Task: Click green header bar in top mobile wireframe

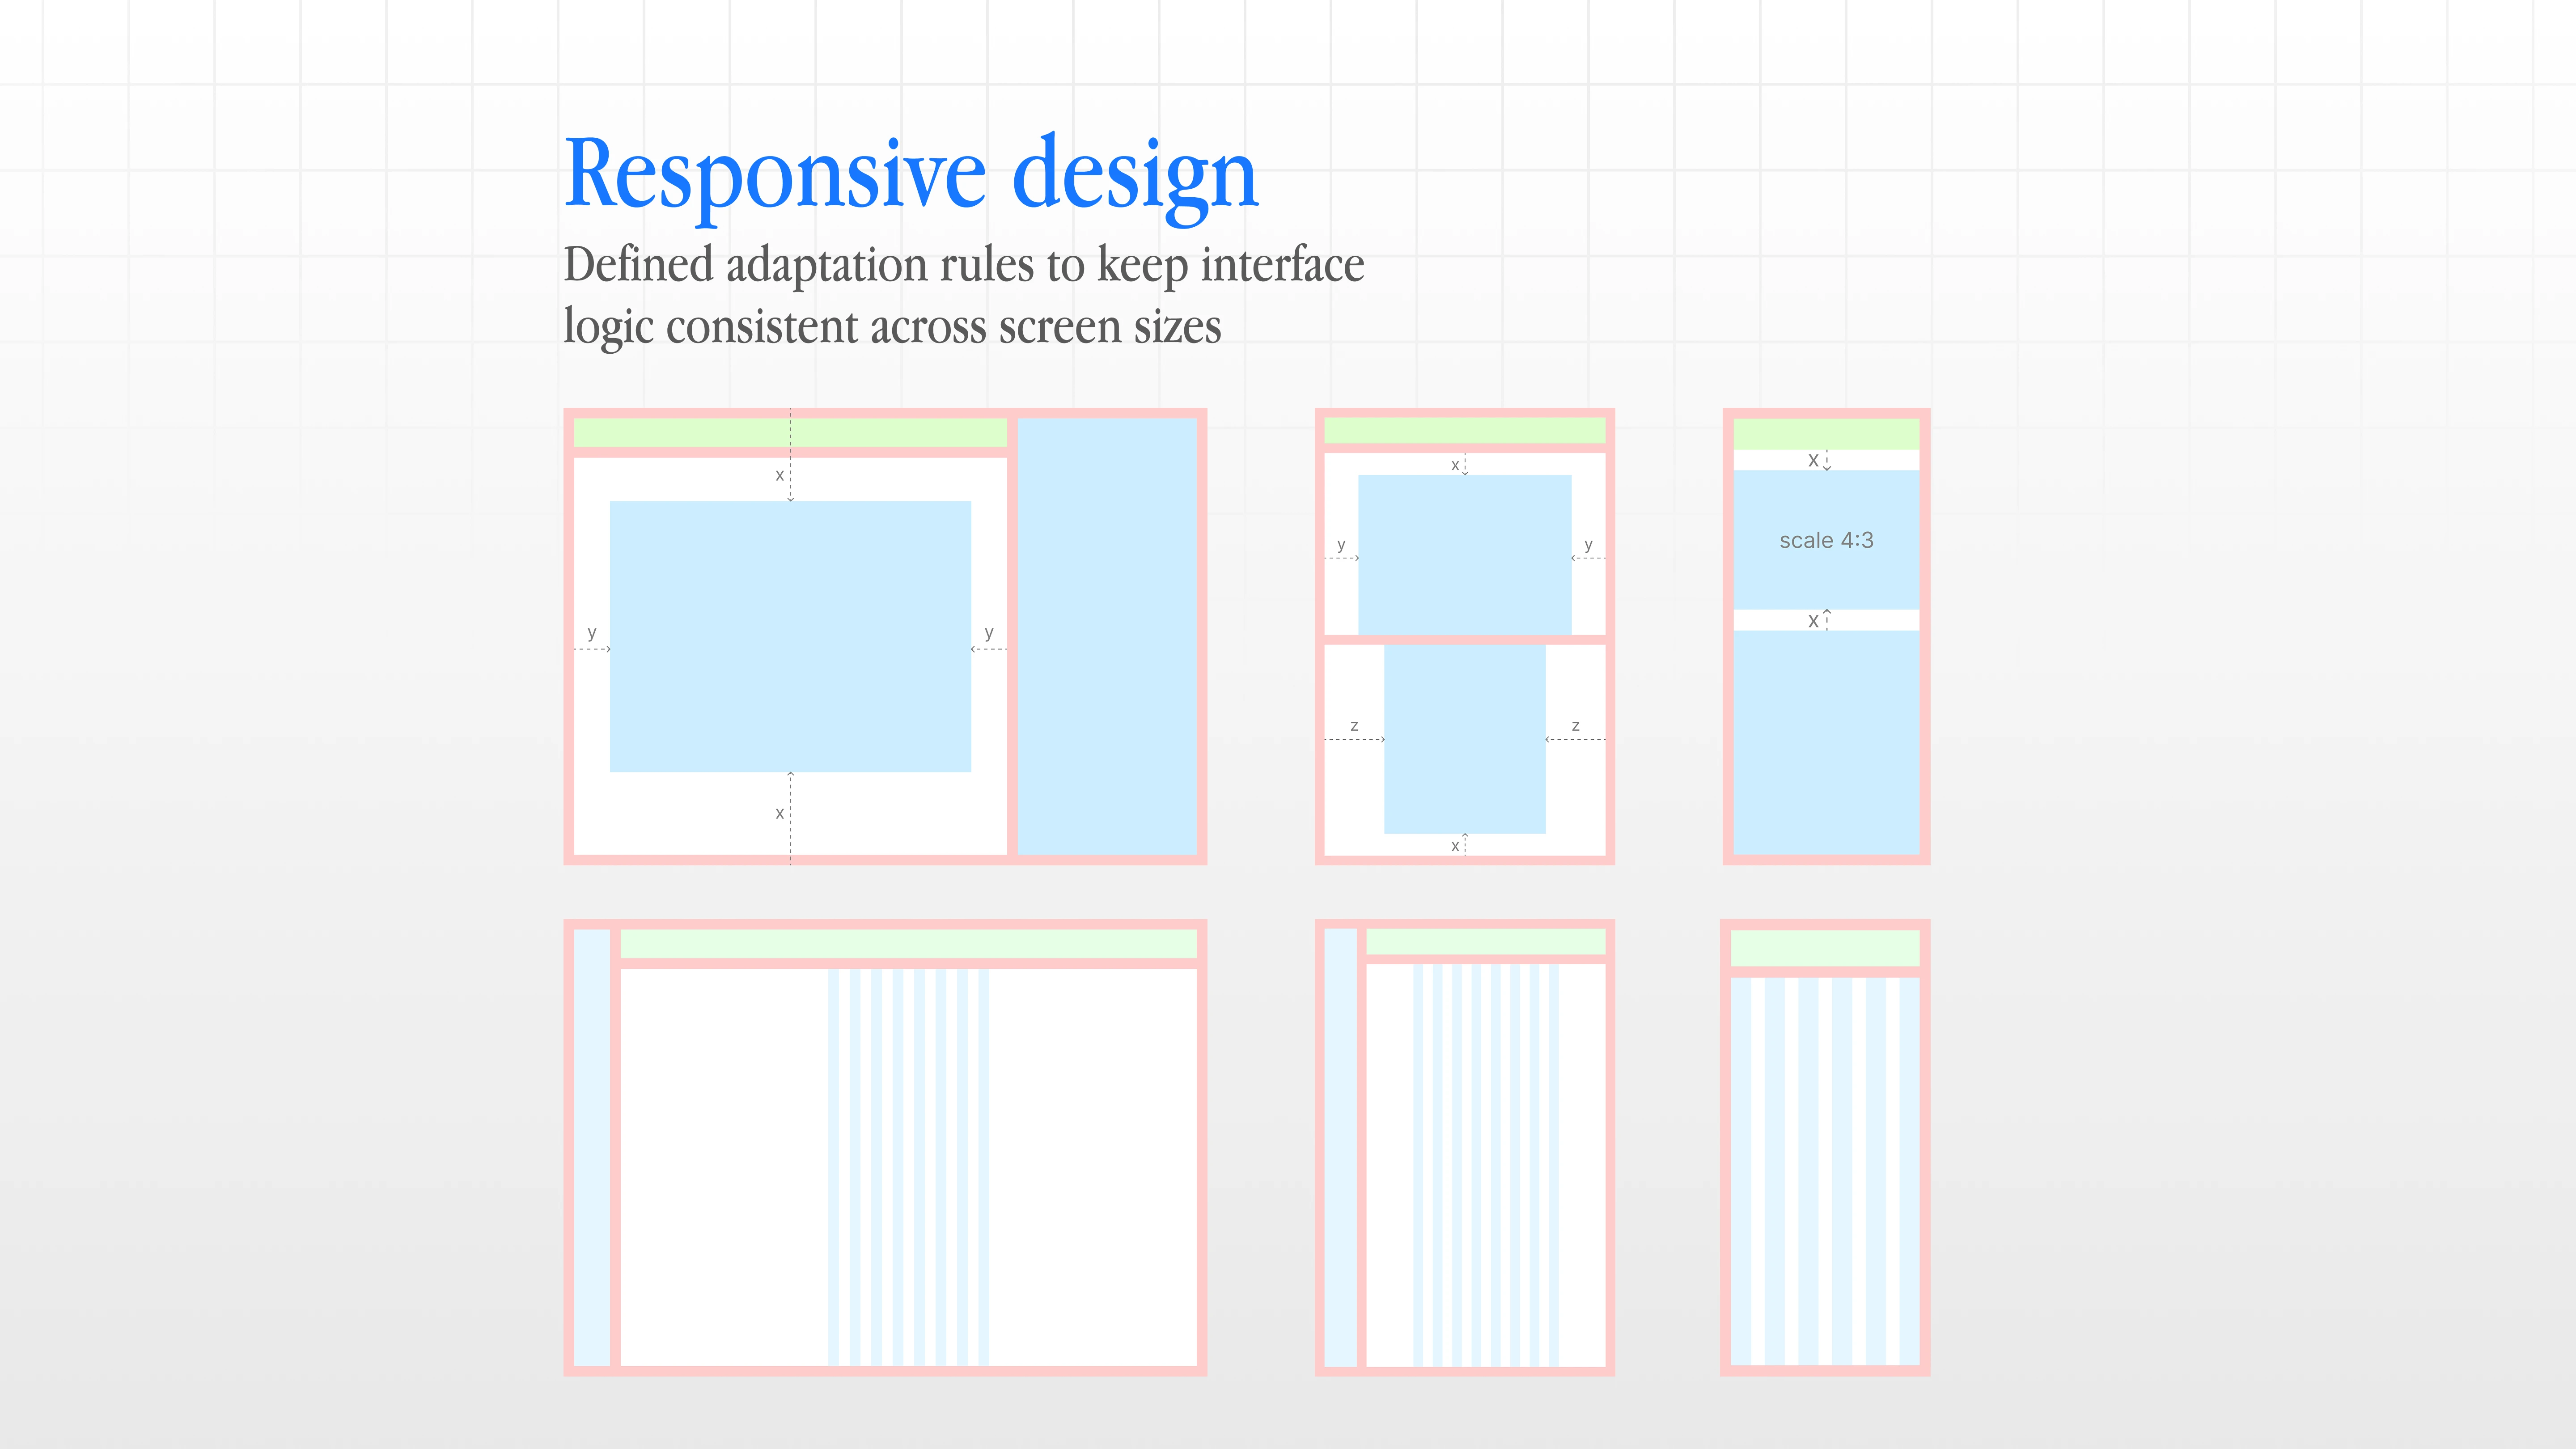Action: (x=1826, y=433)
